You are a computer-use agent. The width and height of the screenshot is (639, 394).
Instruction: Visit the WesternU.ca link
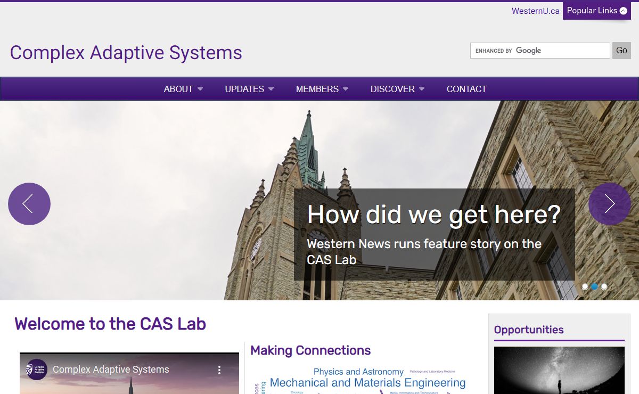(x=535, y=11)
